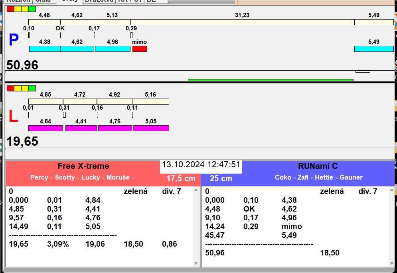Click the RUNami C team header
The width and height of the screenshot is (397, 273).
318,166
